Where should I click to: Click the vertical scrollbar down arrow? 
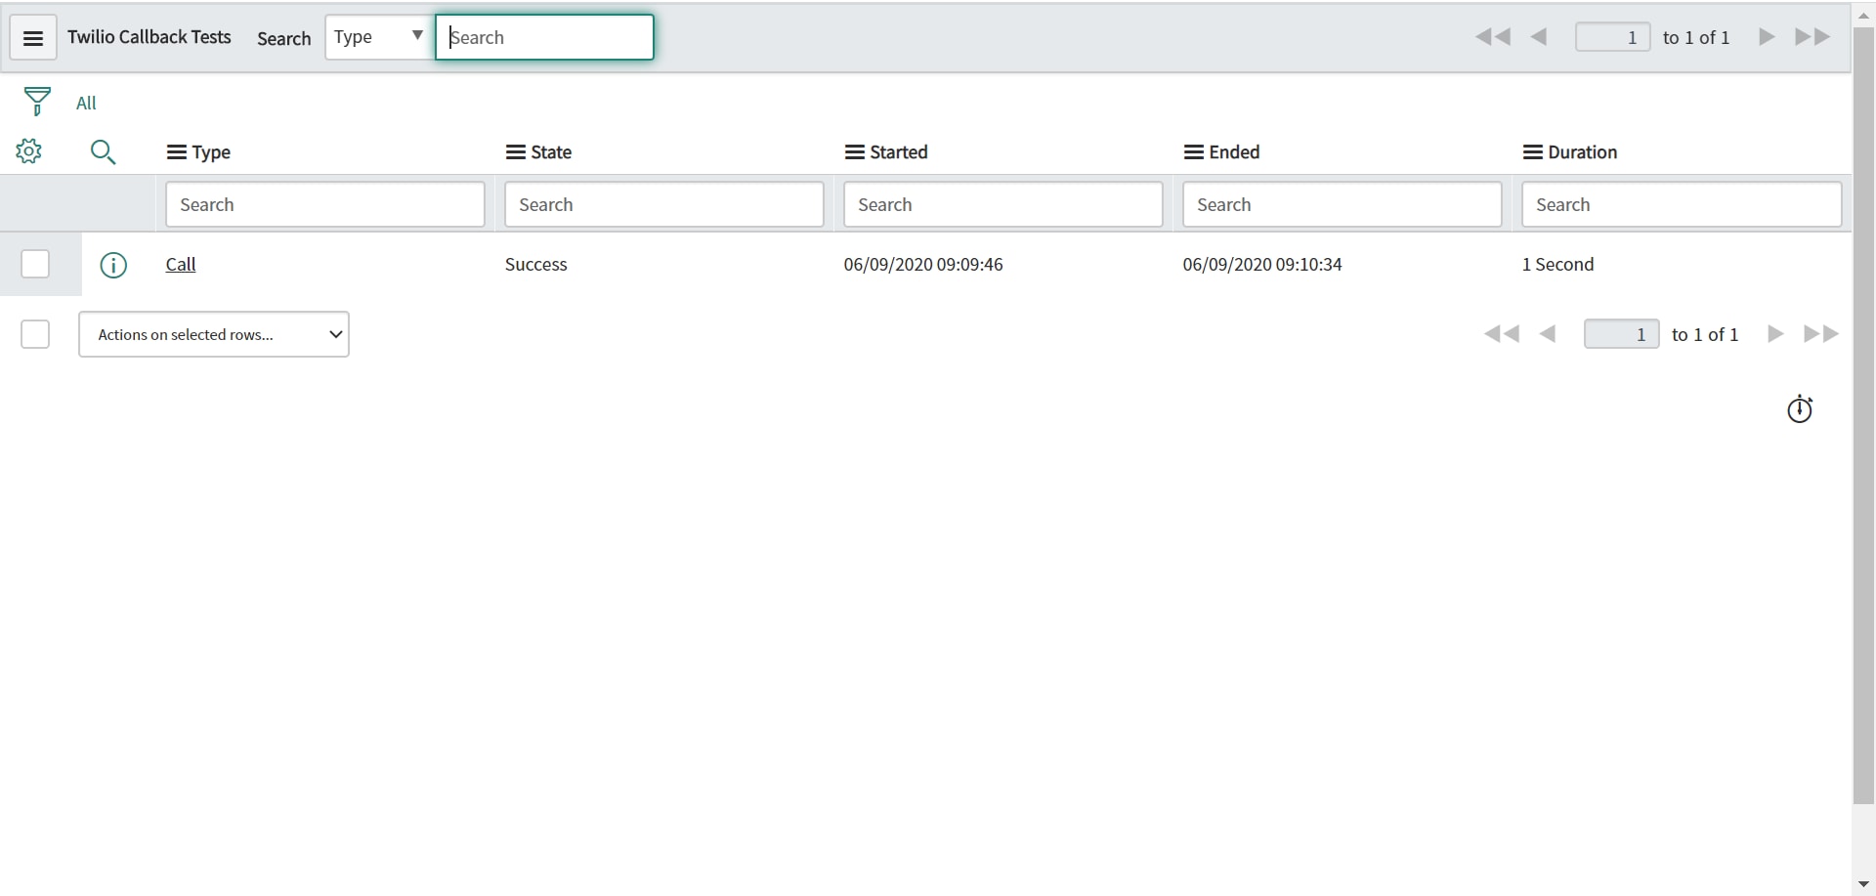1863,884
